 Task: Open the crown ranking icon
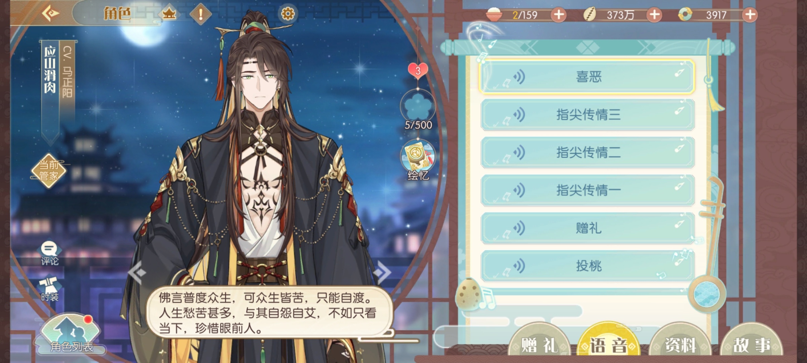(x=169, y=14)
